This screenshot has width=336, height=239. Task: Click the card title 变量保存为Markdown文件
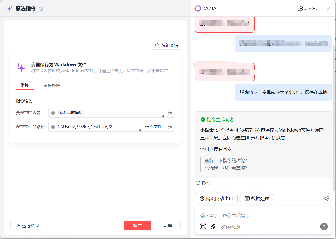(x=59, y=65)
